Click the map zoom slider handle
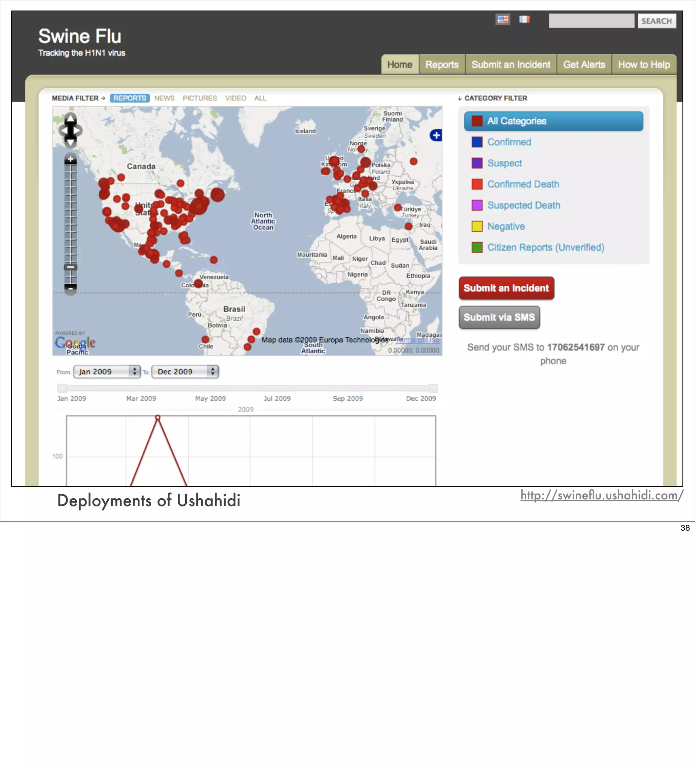The image size is (695, 765). (x=71, y=267)
